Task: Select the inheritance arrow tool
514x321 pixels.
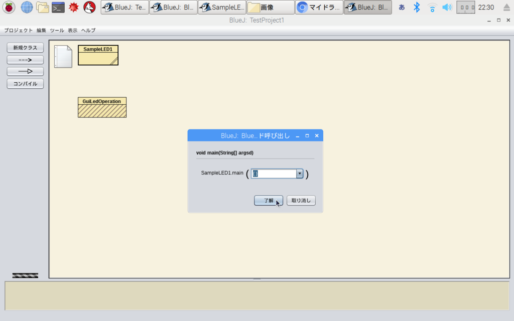Action: [25, 71]
